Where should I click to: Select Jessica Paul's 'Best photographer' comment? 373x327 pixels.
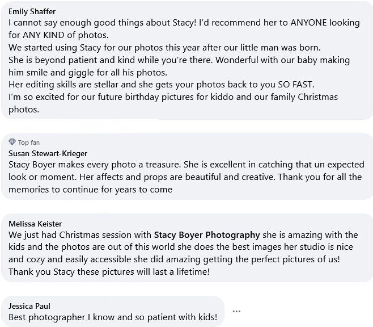pyautogui.click(x=113, y=311)
